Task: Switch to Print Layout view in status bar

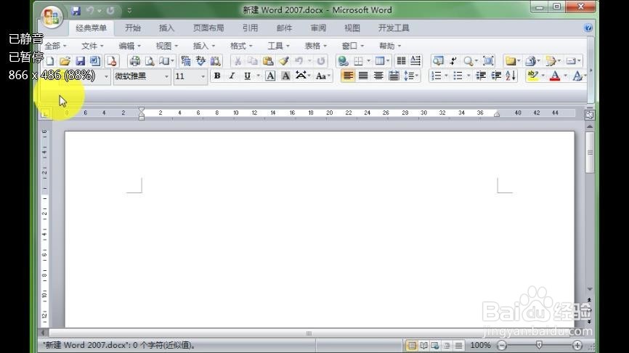Action: (x=412, y=346)
